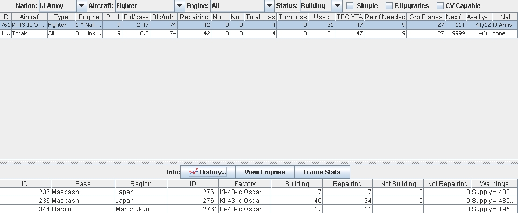Sort by the Avail yy column header

(x=479, y=17)
